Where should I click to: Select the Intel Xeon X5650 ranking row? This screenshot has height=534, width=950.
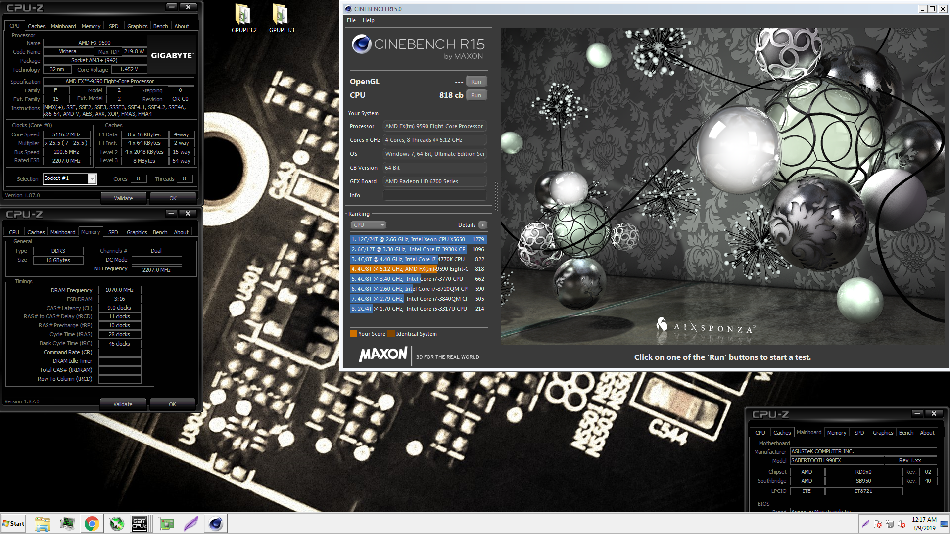pyautogui.click(x=418, y=239)
